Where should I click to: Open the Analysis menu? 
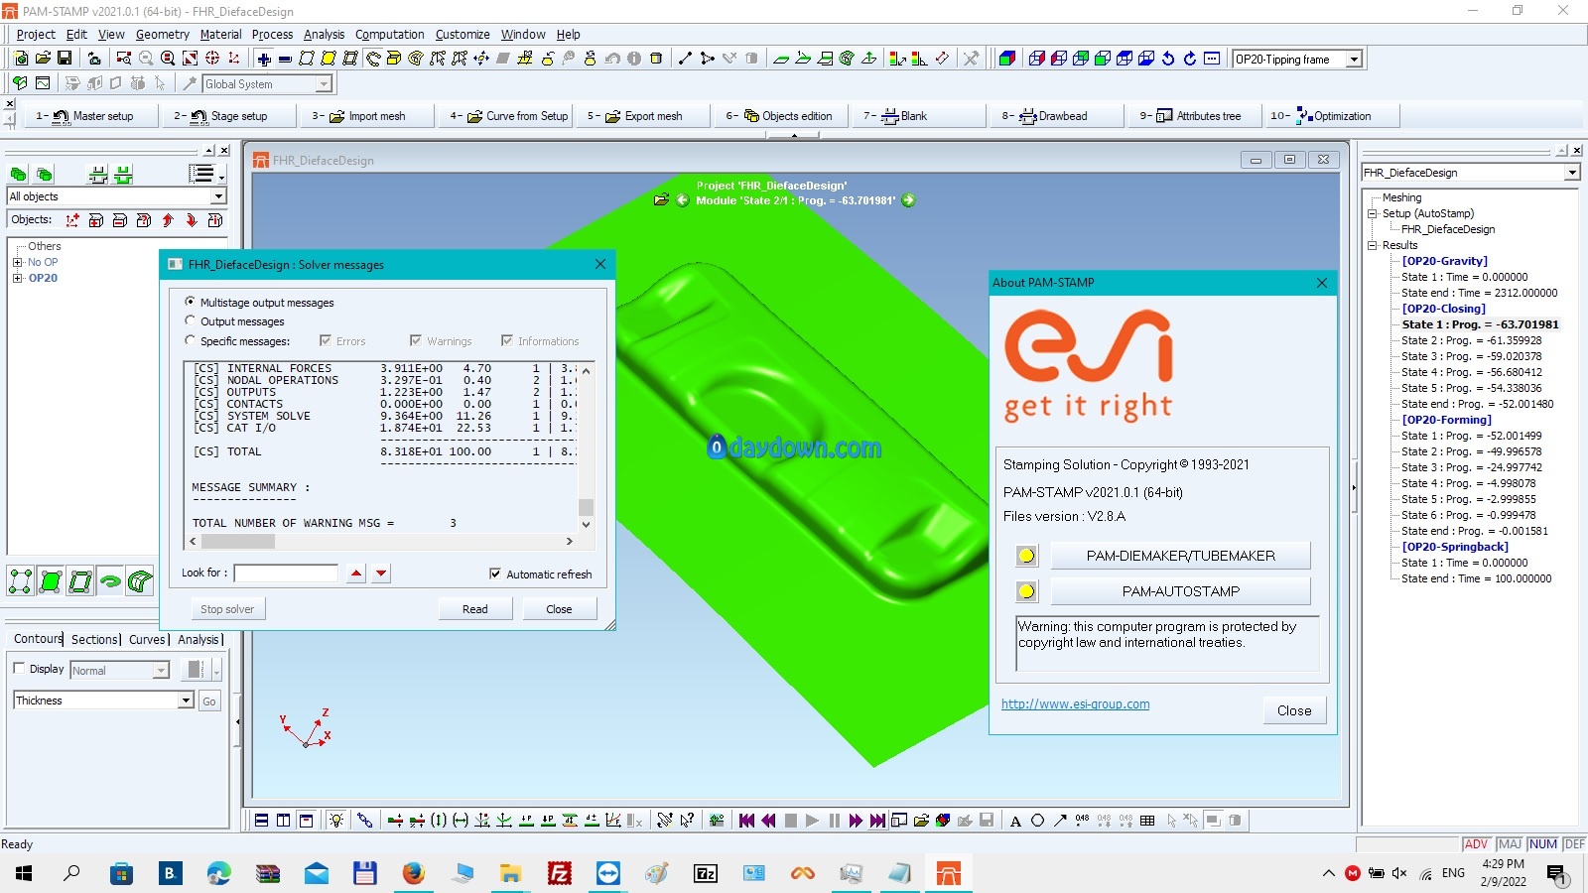click(324, 34)
